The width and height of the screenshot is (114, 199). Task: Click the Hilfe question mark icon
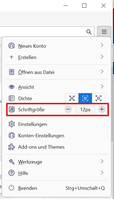point(11,173)
